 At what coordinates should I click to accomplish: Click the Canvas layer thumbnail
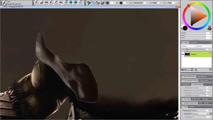pos(187,54)
